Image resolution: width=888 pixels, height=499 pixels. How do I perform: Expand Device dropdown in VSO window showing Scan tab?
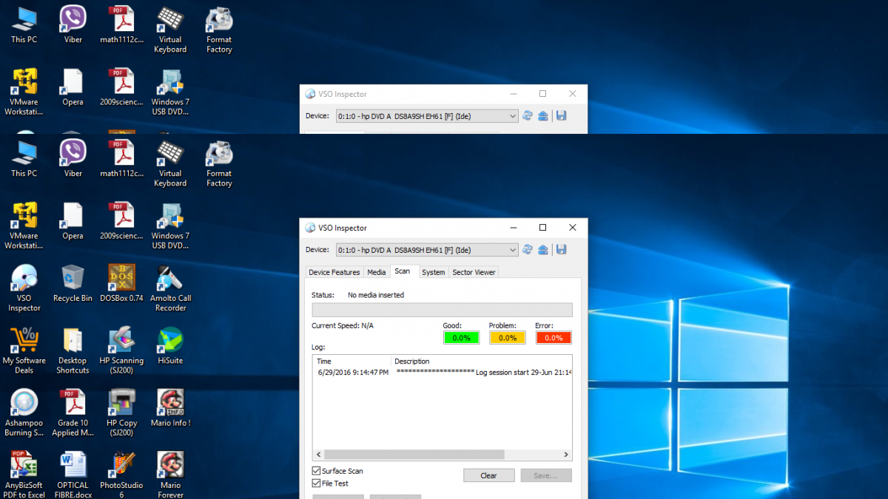point(514,250)
